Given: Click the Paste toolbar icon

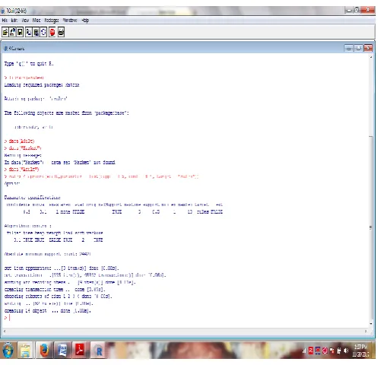Looking at the screenshot, I should click(x=37, y=32).
